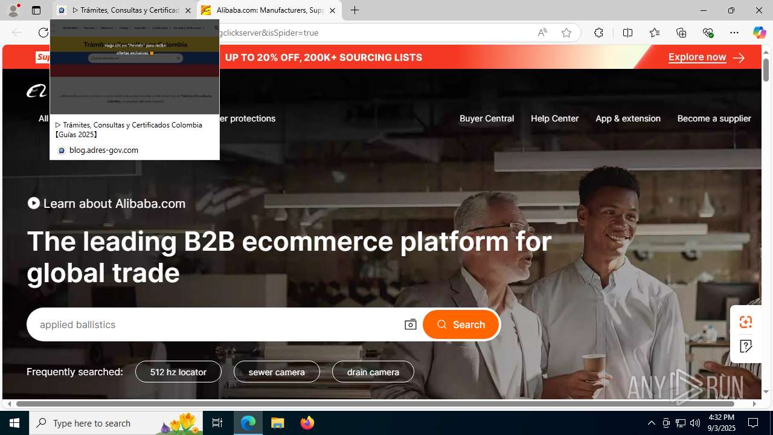Launch Copilot from the browser toolbar
Viewport: 773px width, 435px height.
click(759, 33)
